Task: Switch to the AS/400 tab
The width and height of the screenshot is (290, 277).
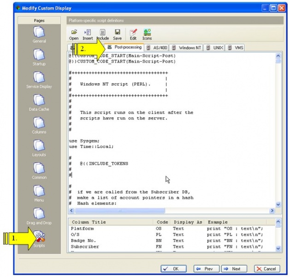Action: [x=157, y=48]
